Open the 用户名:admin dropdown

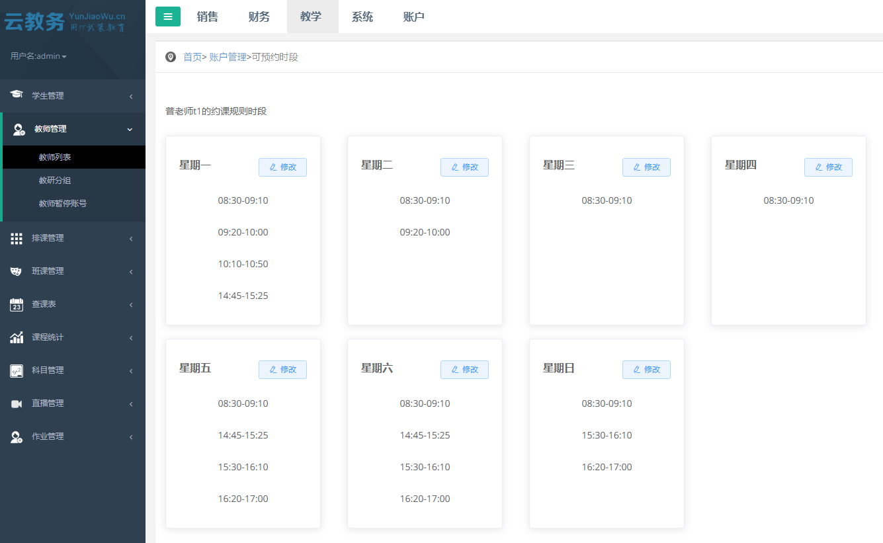point(38,56)
